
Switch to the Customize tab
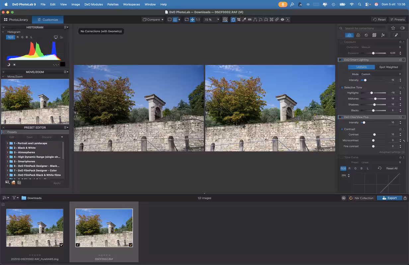pyautogui.click(x=48, y=20)
